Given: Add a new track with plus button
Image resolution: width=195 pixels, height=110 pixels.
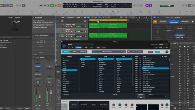Looking at the screenshot, I should pos(58,21).
